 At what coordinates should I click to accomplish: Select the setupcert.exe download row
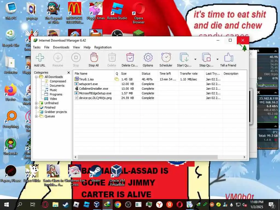coord(160,84)
